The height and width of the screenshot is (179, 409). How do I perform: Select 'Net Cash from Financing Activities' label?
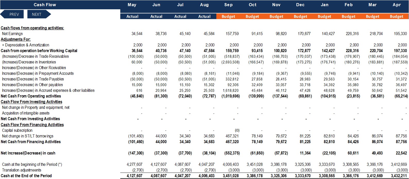pos(31,142)
